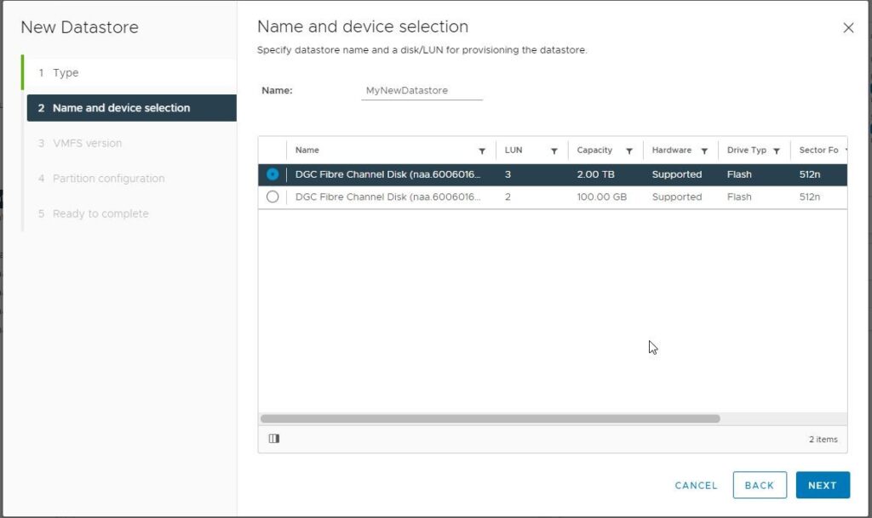872x518 pixels.
Task: Open the Hardware column filter
Action: (x=705, y=150)
